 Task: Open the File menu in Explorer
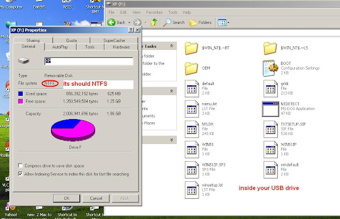pyautogui.click(x=112, y=12)
